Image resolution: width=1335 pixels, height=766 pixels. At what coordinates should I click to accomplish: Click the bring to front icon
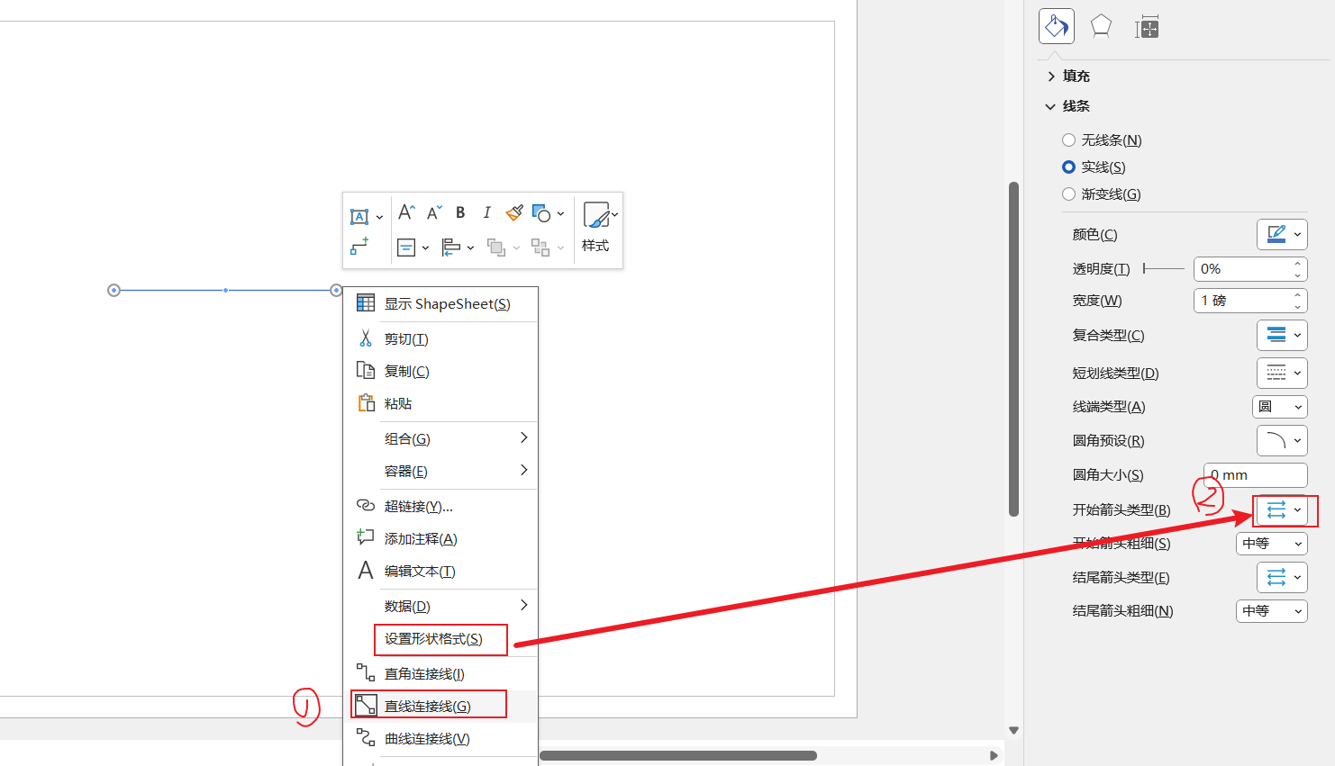496,247
